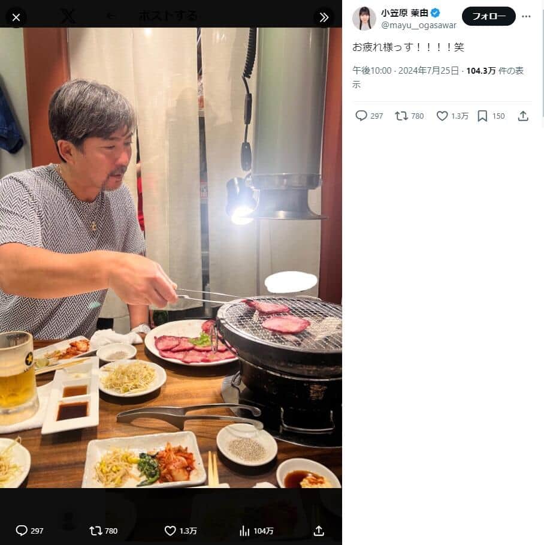Close the photo viewer with the X button

point(16,17)
